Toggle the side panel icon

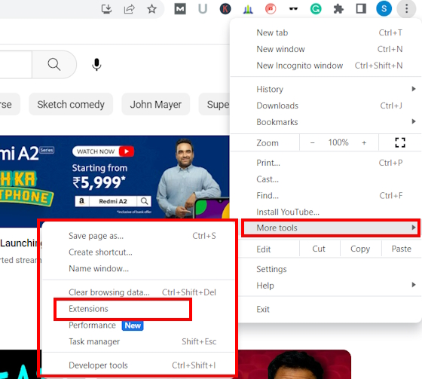coord(361,9)
